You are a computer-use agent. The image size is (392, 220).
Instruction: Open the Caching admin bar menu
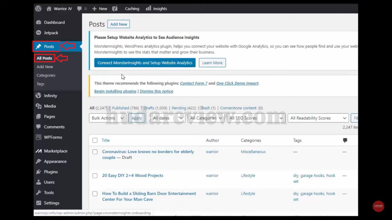[132, 9]
